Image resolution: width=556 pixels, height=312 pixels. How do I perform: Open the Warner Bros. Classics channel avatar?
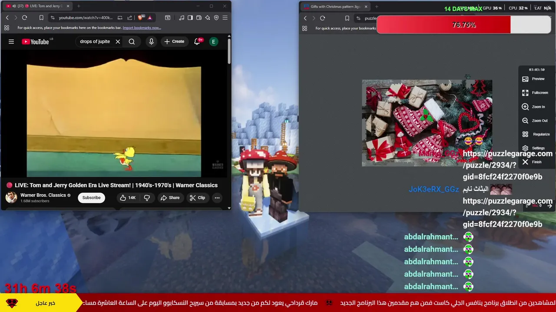[11, 198]
